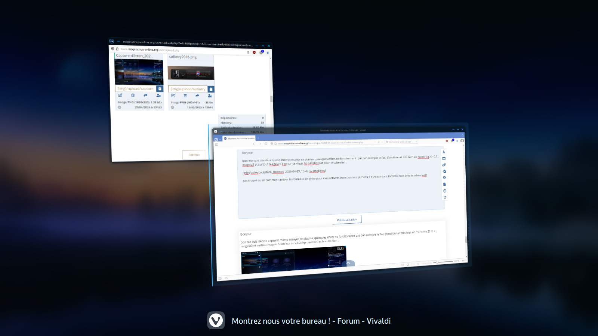The image size is (598, 336).
Task: Click the upload popup vertical scrollbar
Action: [x=271, y=99]
